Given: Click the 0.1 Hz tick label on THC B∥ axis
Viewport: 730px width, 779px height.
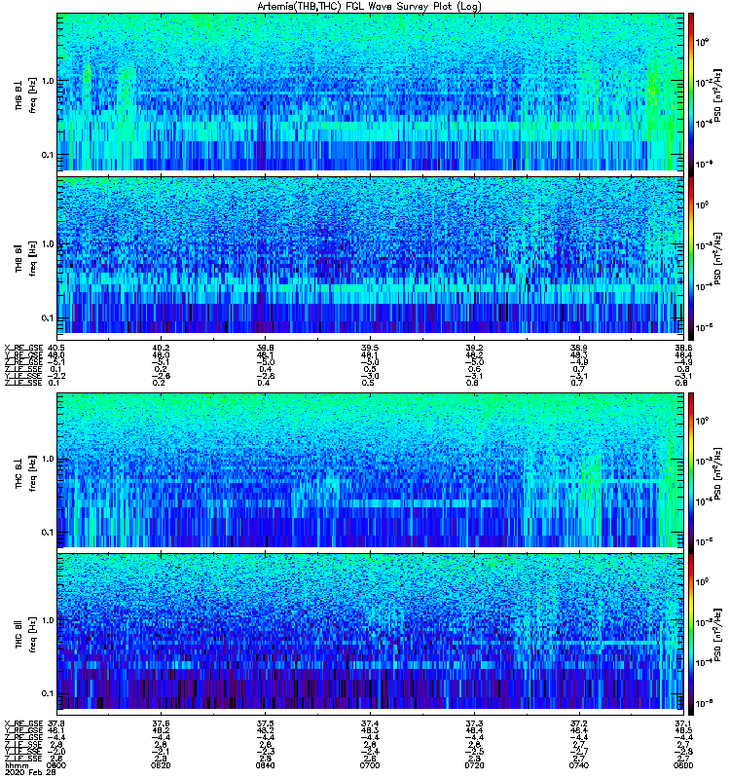Looking at the screenshot, I should coord(48,693).
